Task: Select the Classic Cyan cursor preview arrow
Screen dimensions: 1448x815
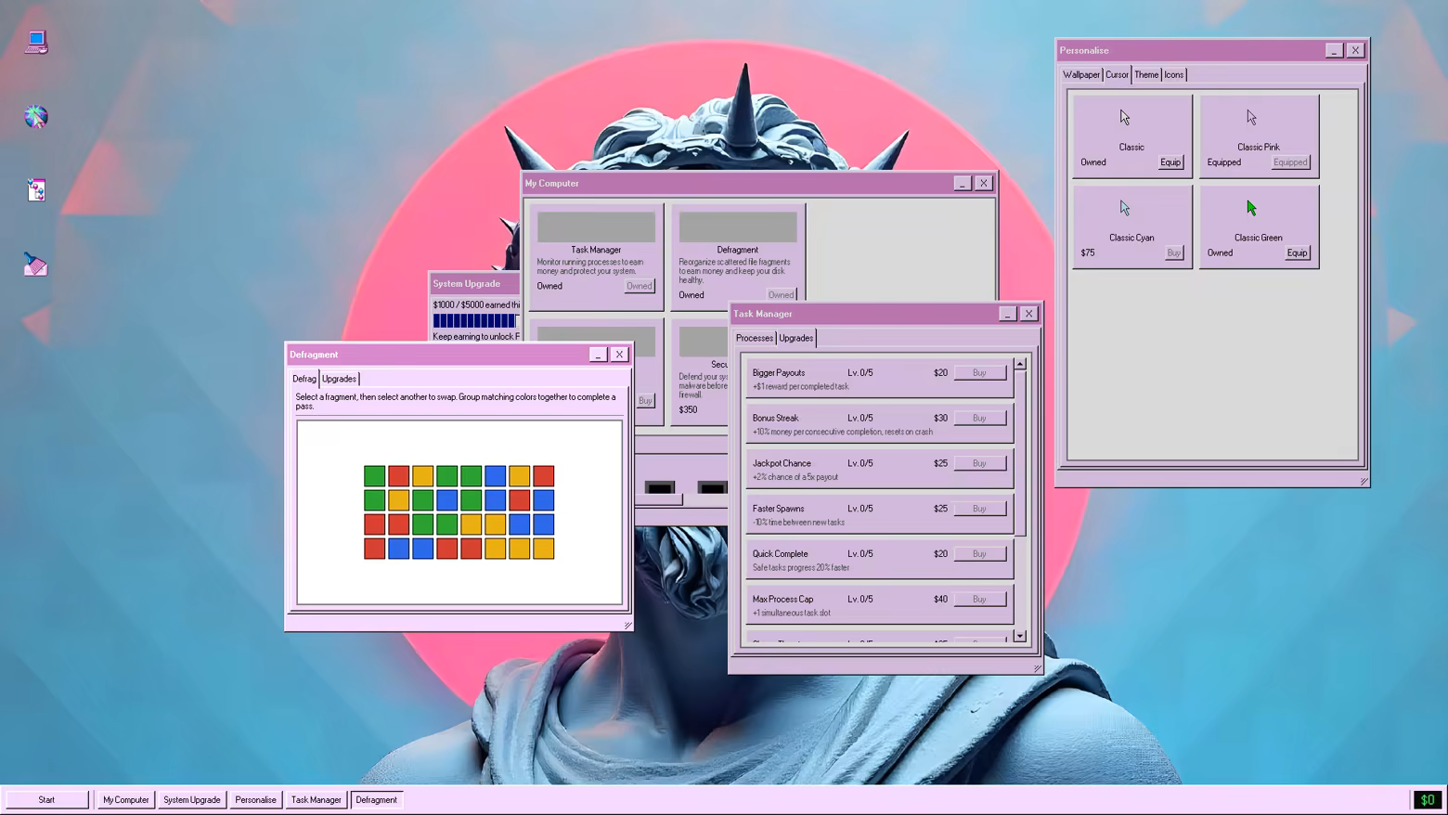Action: 1125,208
